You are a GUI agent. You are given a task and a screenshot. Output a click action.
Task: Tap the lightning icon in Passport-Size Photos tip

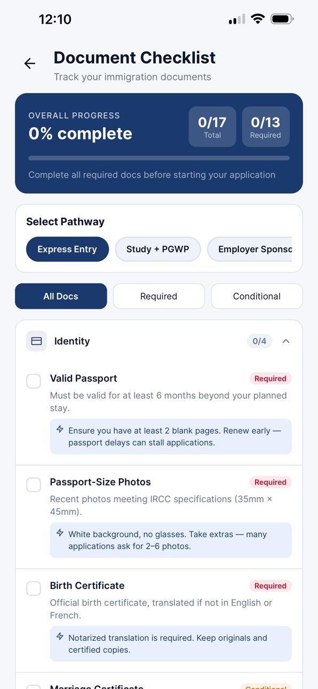click(60, 533)
